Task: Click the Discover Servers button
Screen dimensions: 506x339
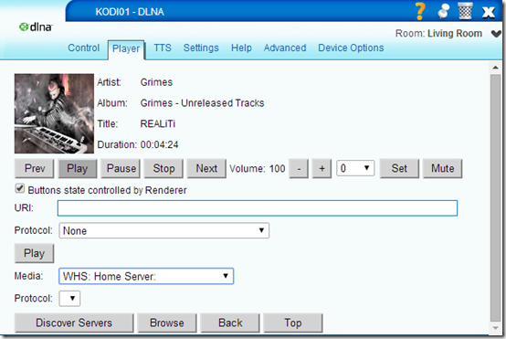Action: point(74,323)
